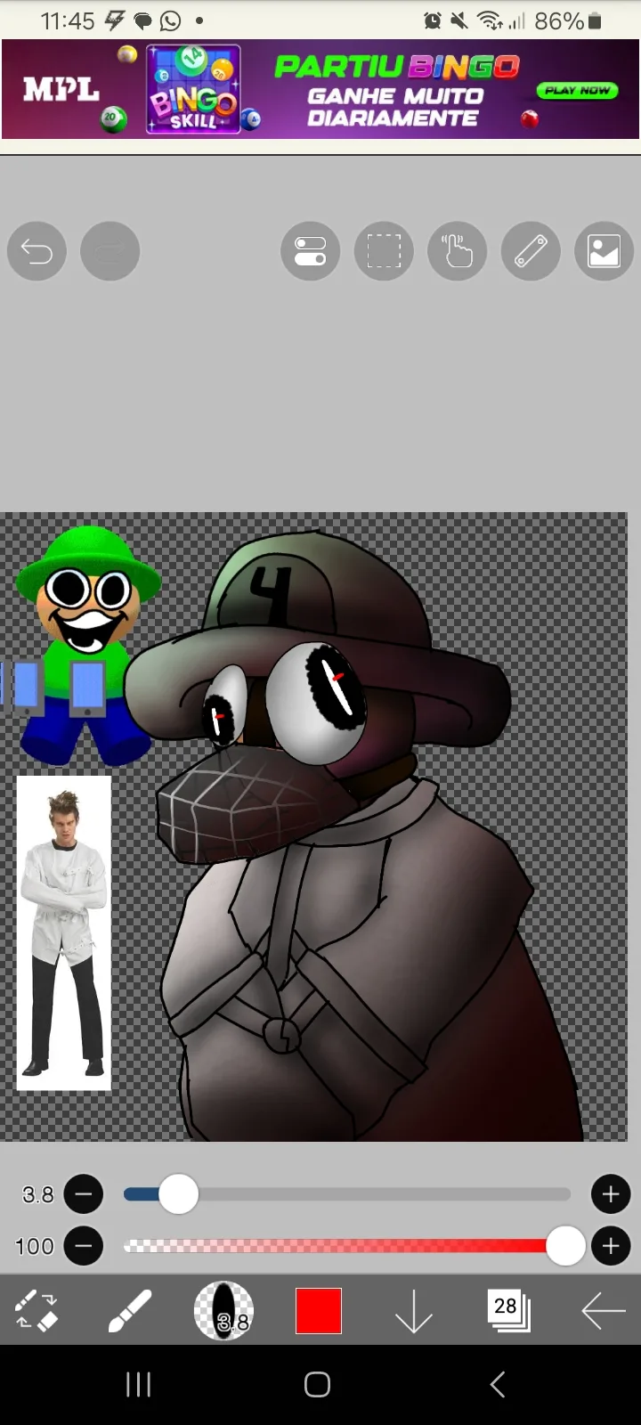Tap the clock time 11:45
The image size is (641, 1425).
(68, 20)
